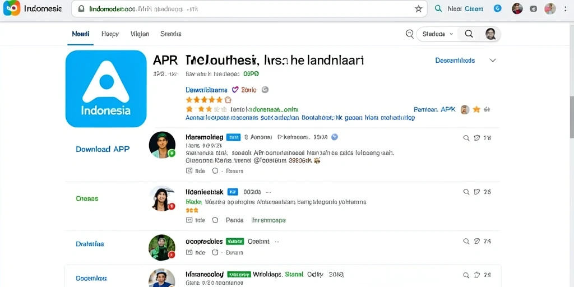Open the Cnaaas sidebar link
This screenshot has height=287, width=574.
tap(87, 198)
